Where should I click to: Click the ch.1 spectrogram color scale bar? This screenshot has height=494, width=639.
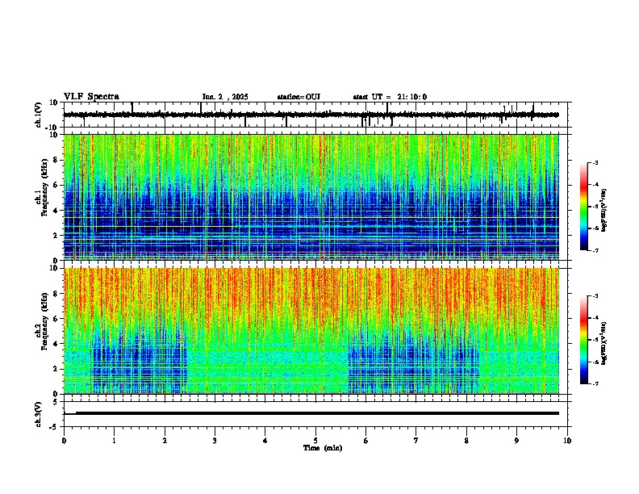click(584, 207)
